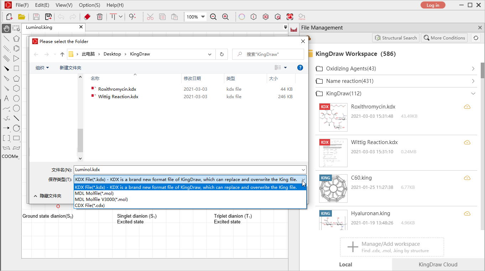Open the zoom percentage dropdown

[x=203, y=17]
